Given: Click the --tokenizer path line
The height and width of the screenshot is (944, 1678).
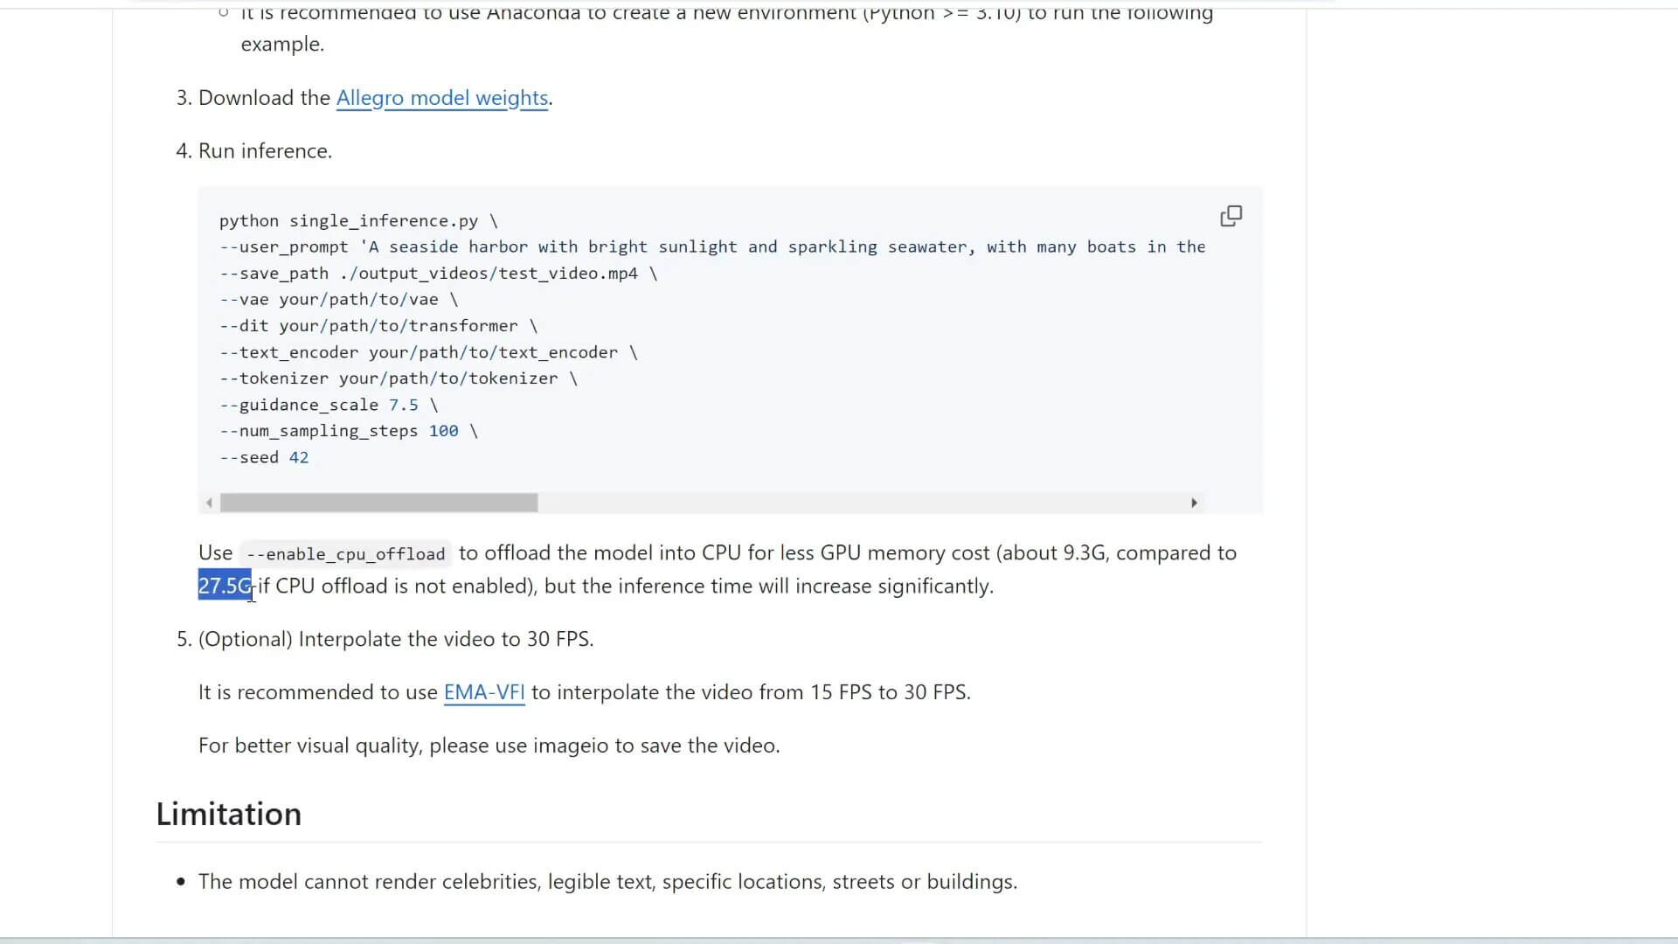Looking at the screenshot, I should click(398, 378).
